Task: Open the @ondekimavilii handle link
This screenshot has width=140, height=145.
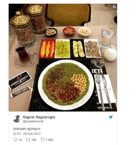Action: (33, 122)
